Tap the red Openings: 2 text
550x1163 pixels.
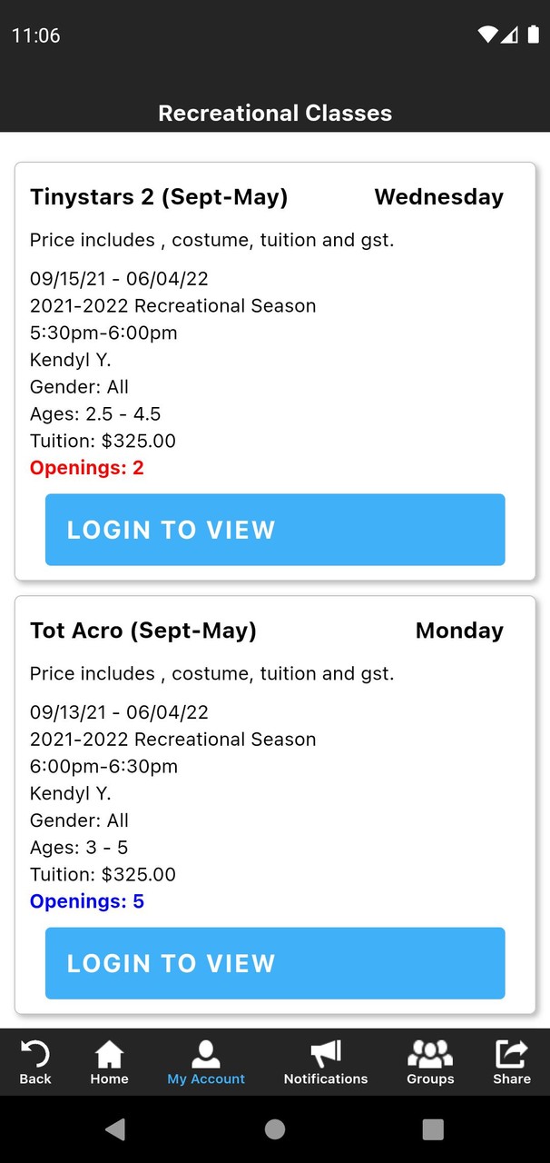click(x=87, y=468)
